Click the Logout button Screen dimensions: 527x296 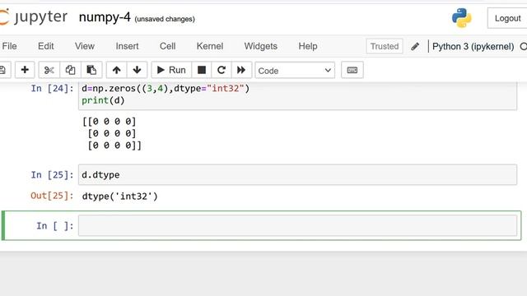(507, 18)
